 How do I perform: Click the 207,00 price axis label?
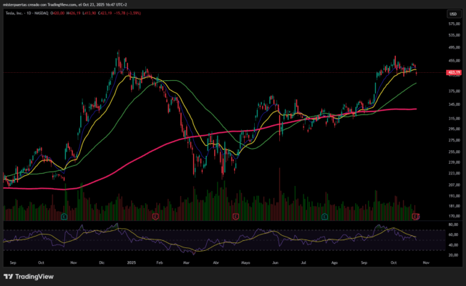[x=453, y=184]
